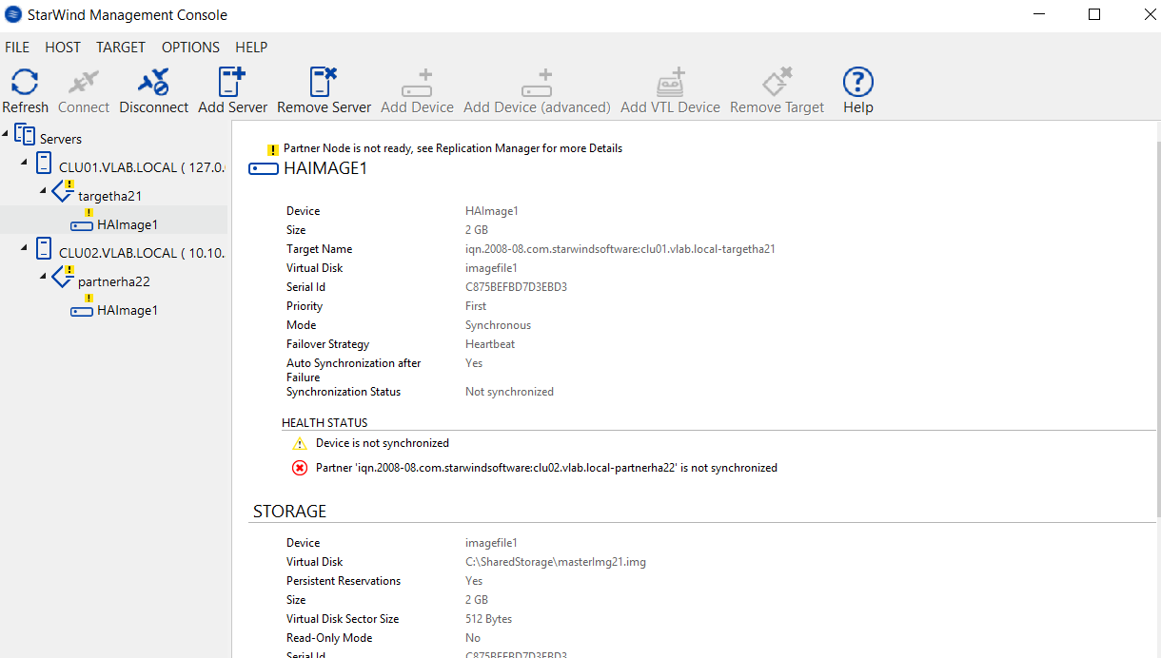1161x658 pixels.
Task: Click the Remove Server icon
Action: [x=324, y=82]
